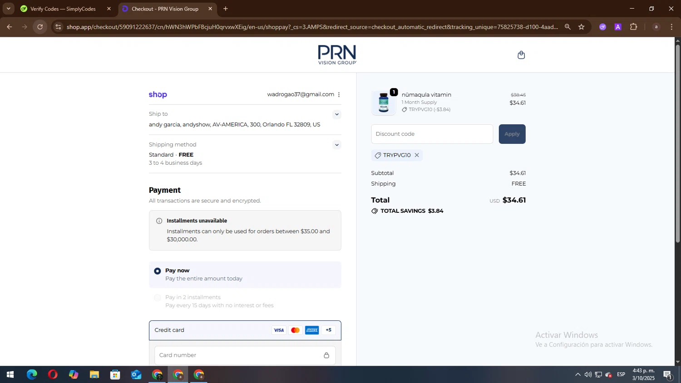The width and height of the screenshot is (681, 383).
Task: Click the Apply discount button
Action: [512, 134]
